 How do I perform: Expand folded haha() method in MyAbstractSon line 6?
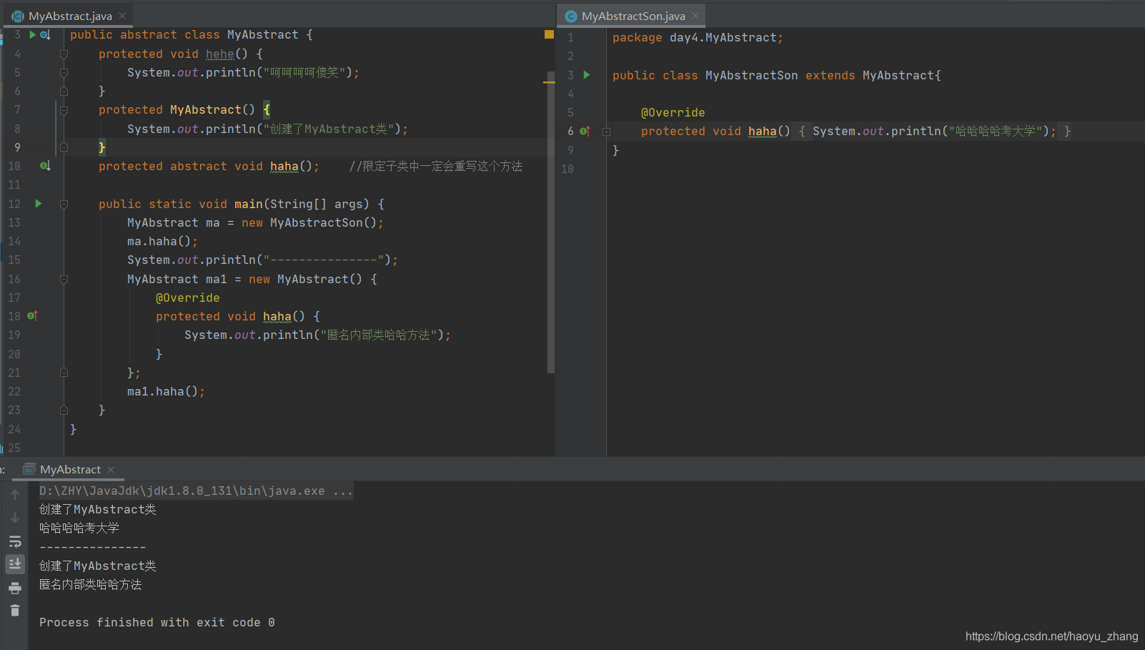606,132
